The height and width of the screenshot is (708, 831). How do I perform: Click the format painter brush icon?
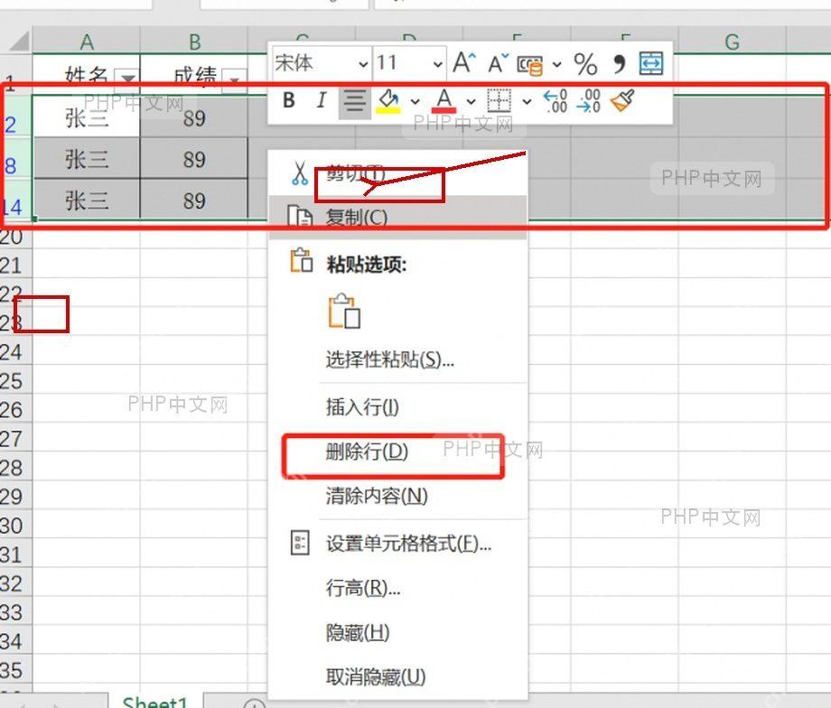click(622, 100)
